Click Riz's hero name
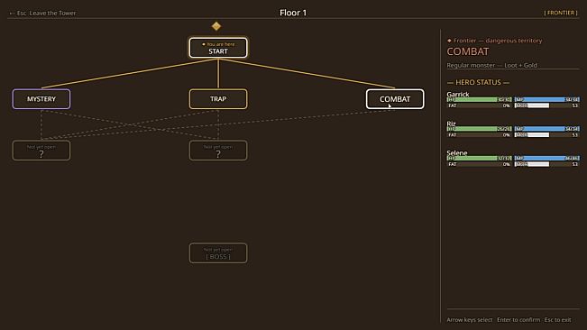This screenshot has height=330, width=587. pyautogui.click(x=451, y=124)
